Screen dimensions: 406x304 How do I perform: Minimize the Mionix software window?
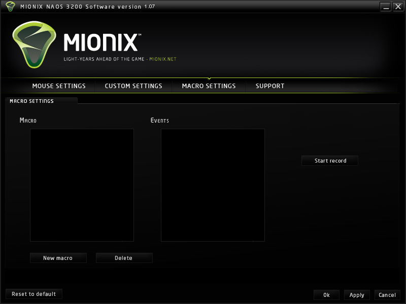[386, 7]
